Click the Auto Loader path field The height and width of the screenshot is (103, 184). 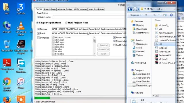(89, 17)
